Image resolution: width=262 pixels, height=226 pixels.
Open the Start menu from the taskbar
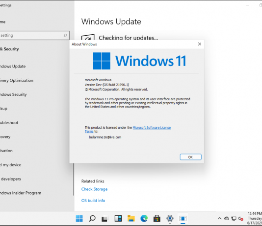[79, 219]
